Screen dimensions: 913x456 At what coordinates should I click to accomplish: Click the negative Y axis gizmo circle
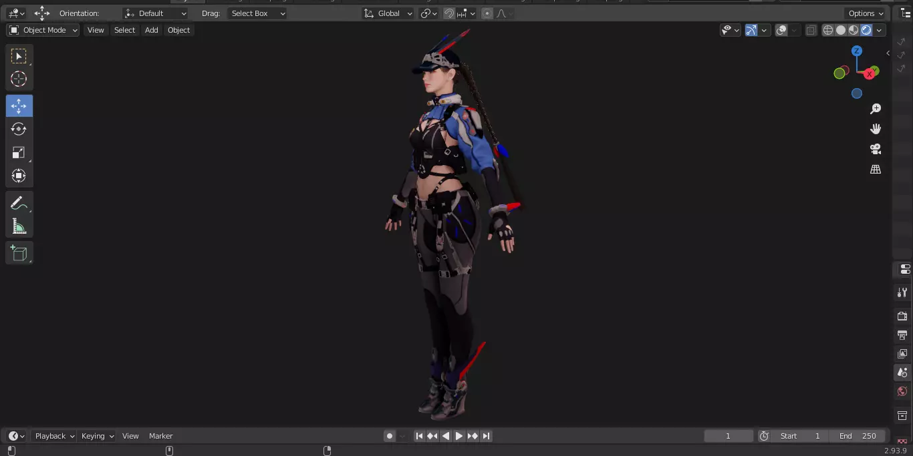pyautogui.click(x=839, y=73)
